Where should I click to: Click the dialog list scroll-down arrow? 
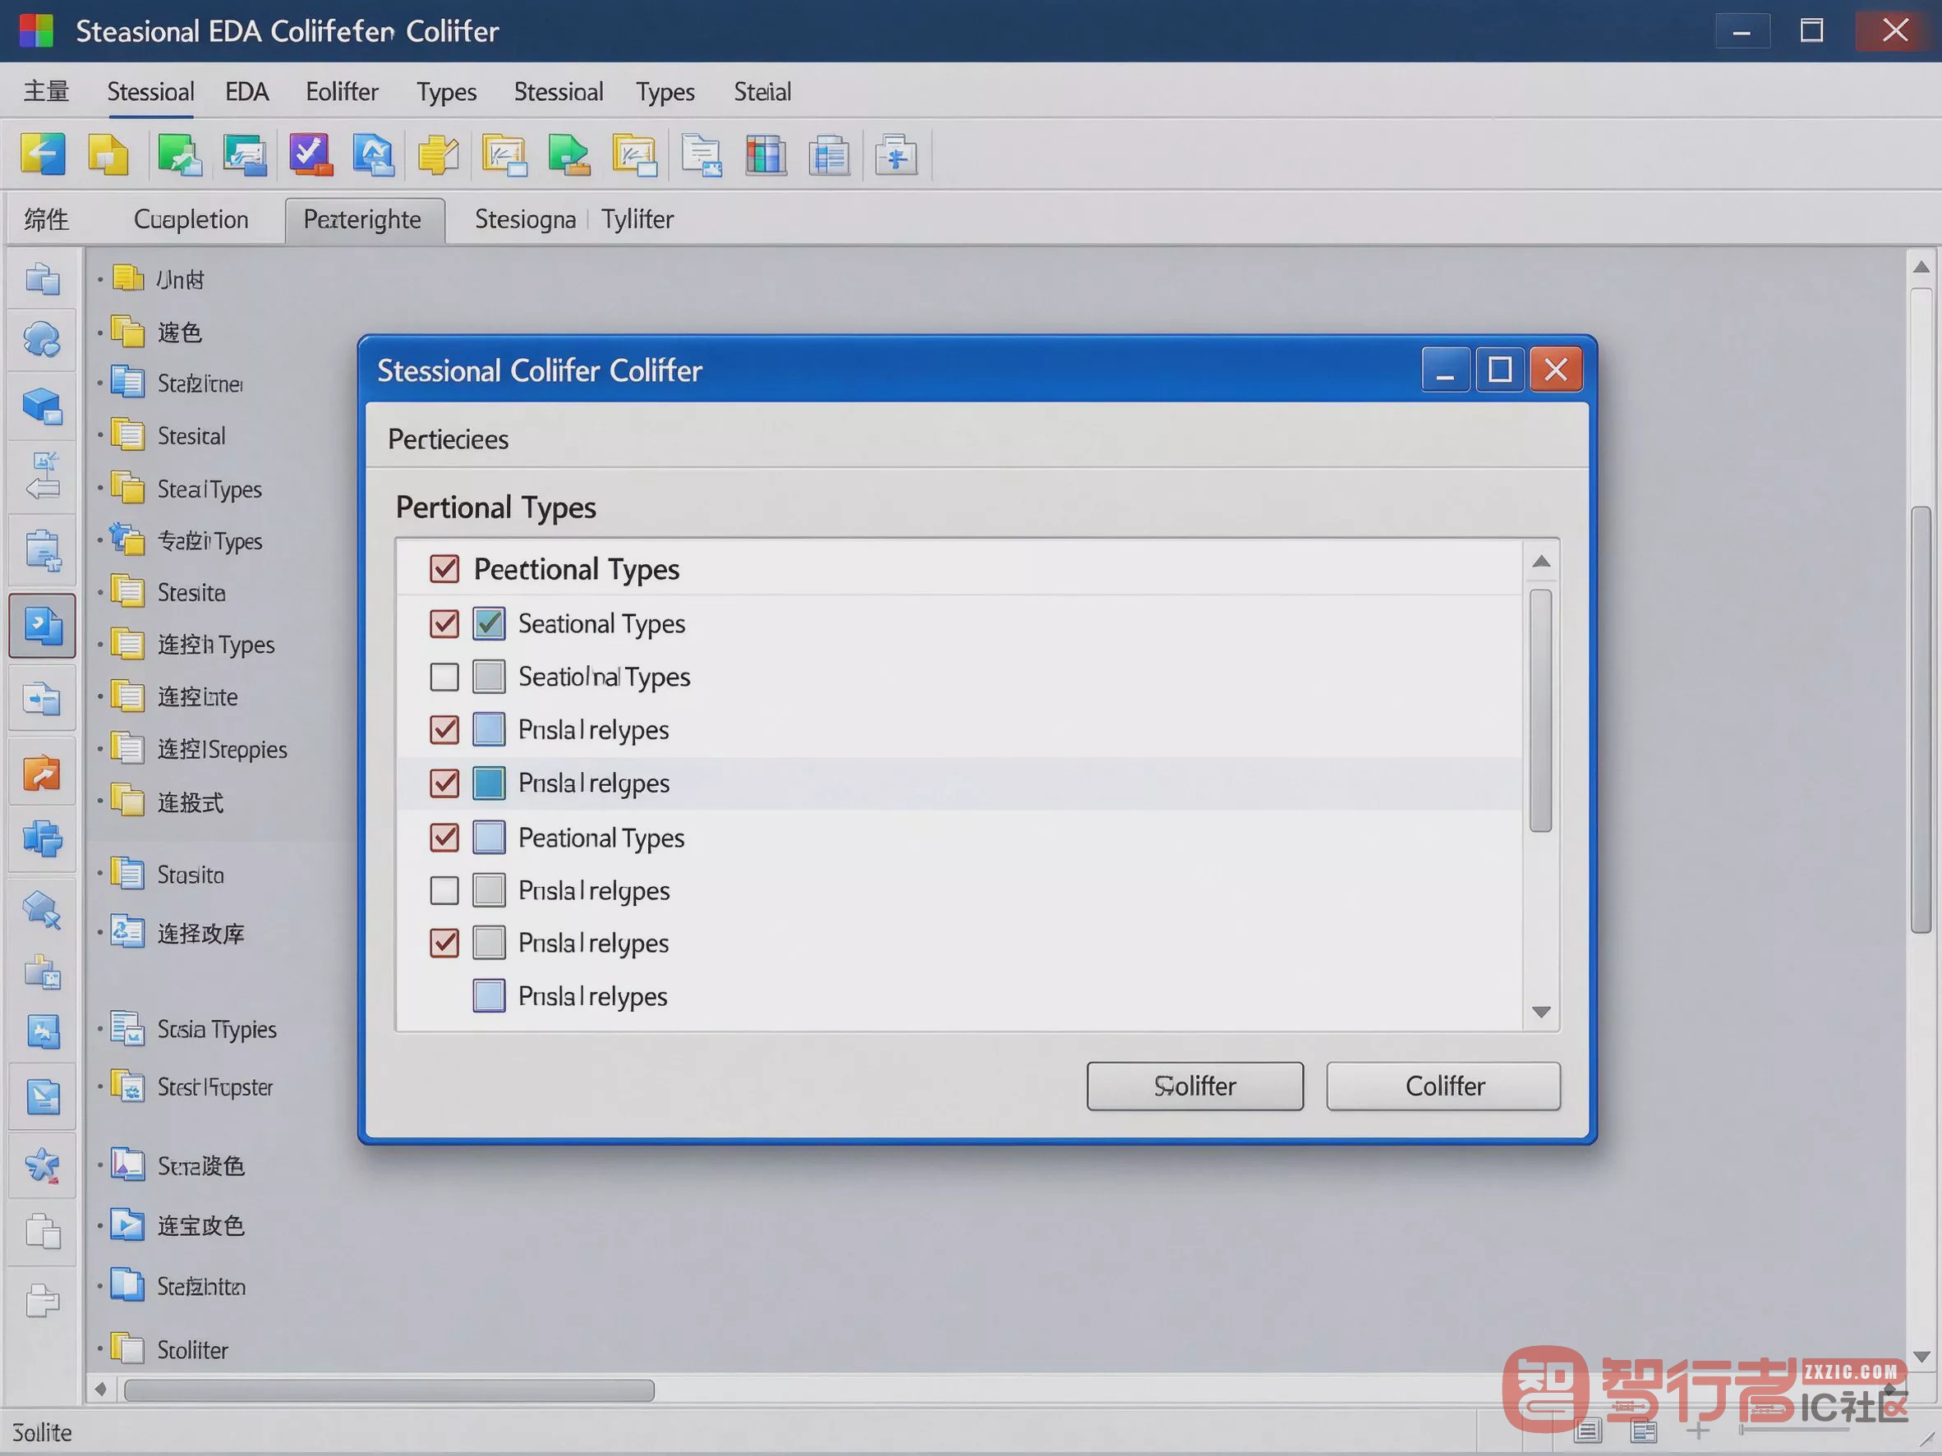tap(1540, 1012)
